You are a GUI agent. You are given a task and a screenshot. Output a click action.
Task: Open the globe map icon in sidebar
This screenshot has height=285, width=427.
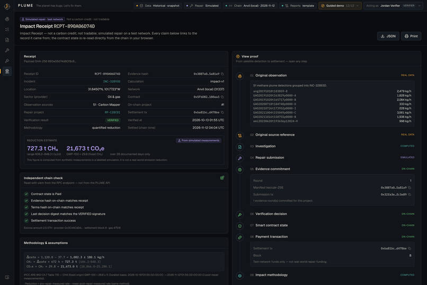7,19
